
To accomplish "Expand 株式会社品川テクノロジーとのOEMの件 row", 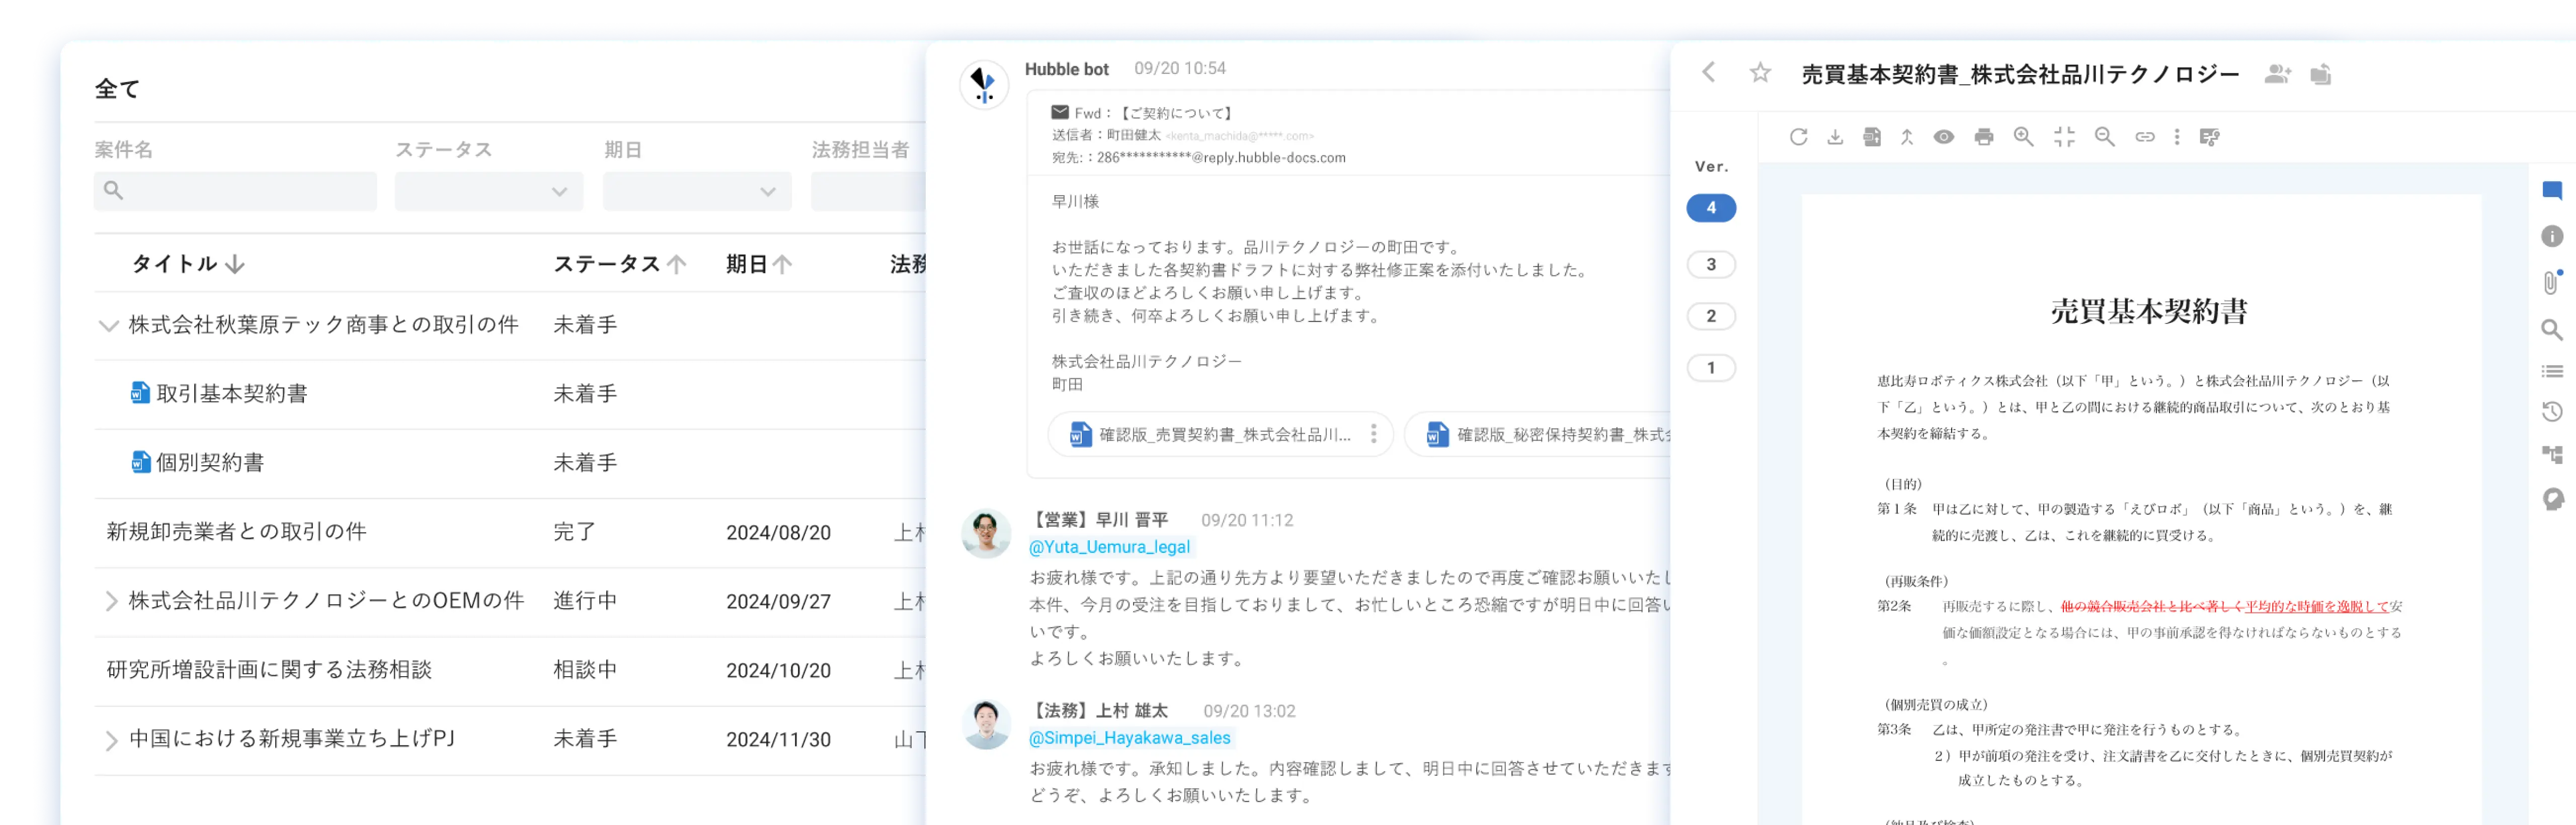I will point(111,601).
